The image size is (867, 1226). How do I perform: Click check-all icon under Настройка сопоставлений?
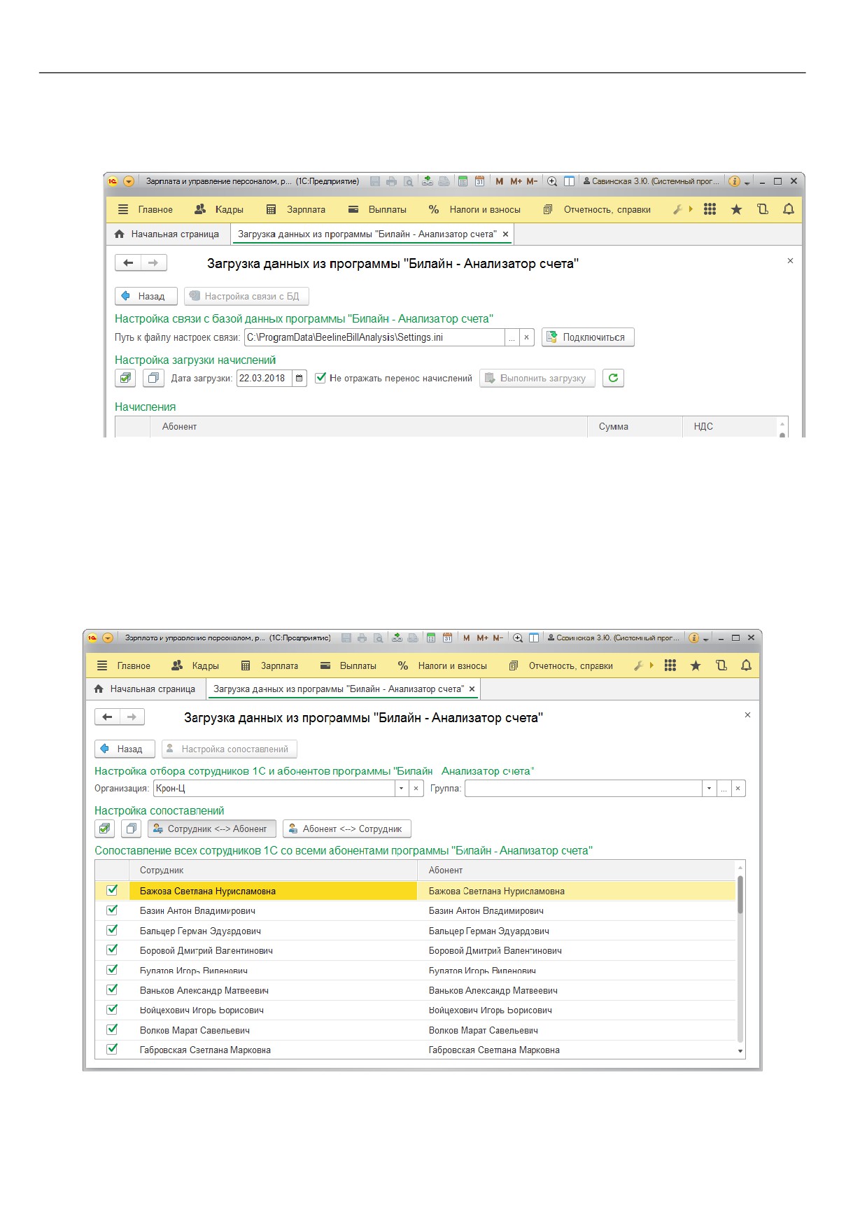(104, 829)
